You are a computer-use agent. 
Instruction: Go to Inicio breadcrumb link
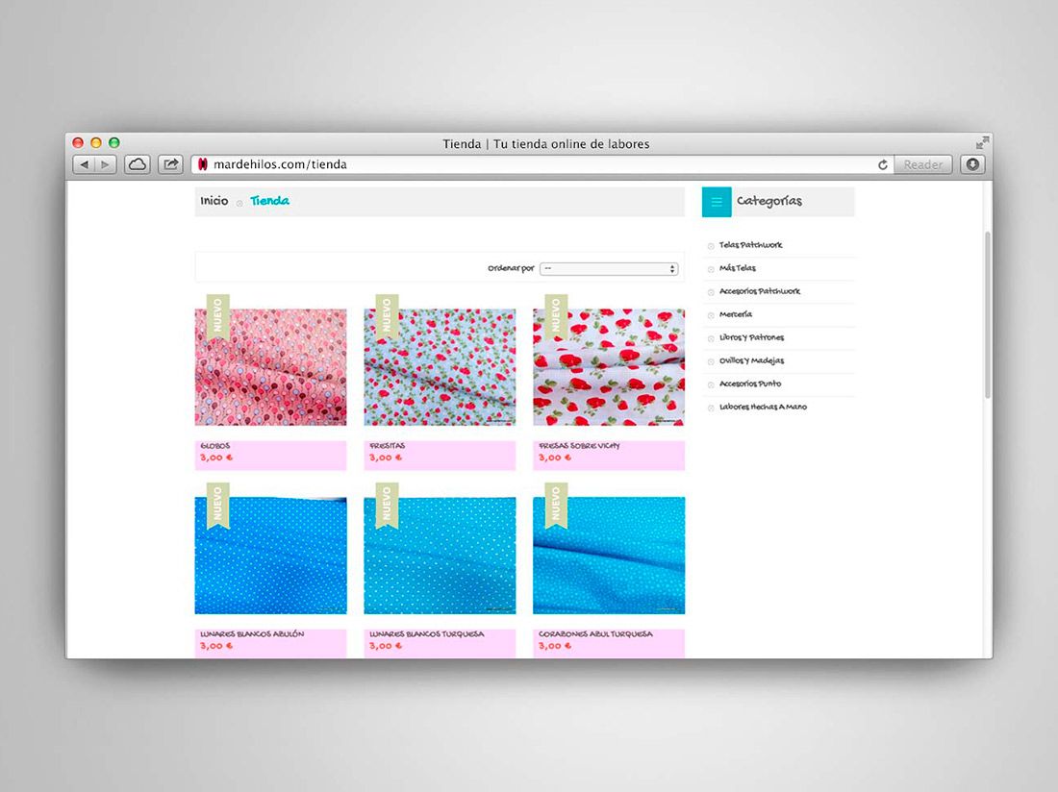coord(214,201)
